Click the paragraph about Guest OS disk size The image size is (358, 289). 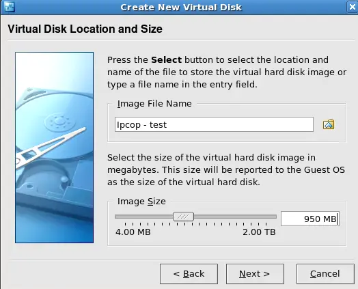point(226,170)
